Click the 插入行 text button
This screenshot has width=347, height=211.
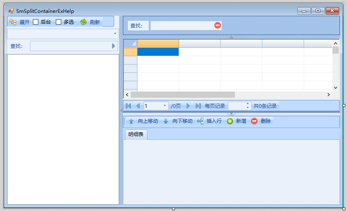tap(214, 121)
